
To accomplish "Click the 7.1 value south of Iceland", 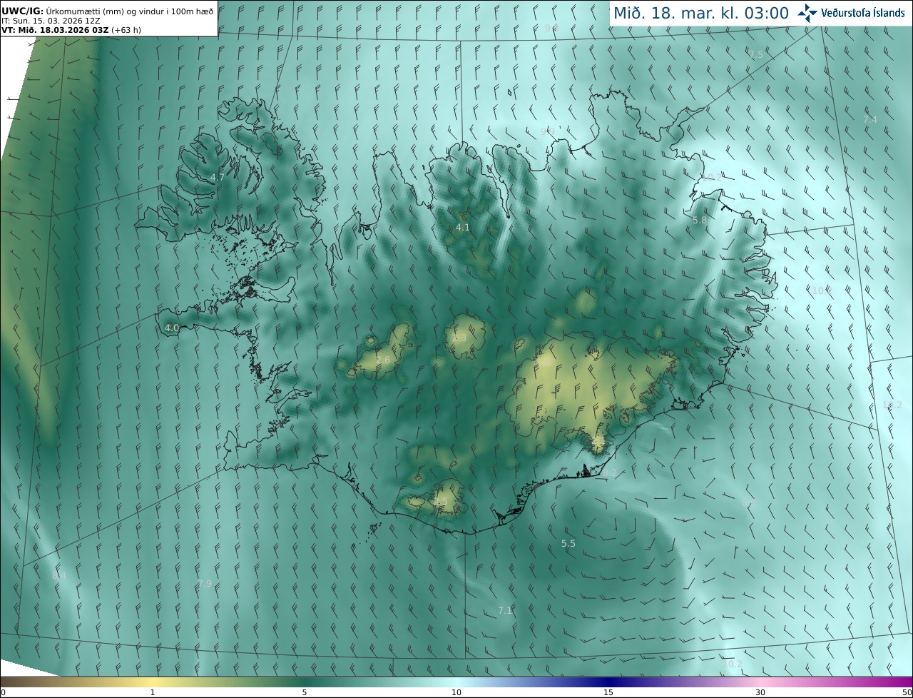I will 505,610.
